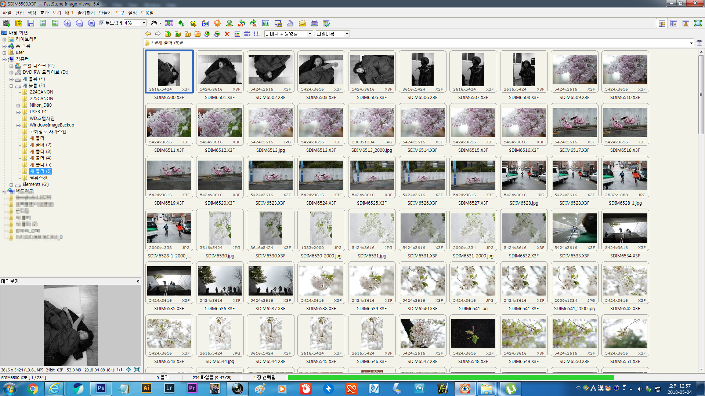Click the Save As floppy disk icon

(x=31, y=23)
